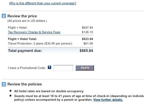Click the $61.90 travel protection amount

pyautogui.click(x=88, y=43)
